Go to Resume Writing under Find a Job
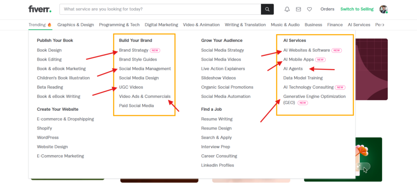This screenshot has height=187, width=417. point(217,119)
